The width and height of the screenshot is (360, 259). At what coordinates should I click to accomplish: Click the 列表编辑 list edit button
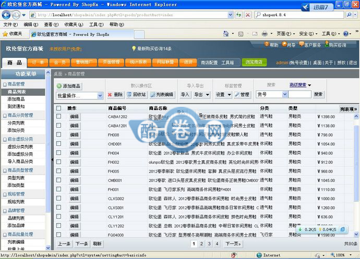pos(162,94)
